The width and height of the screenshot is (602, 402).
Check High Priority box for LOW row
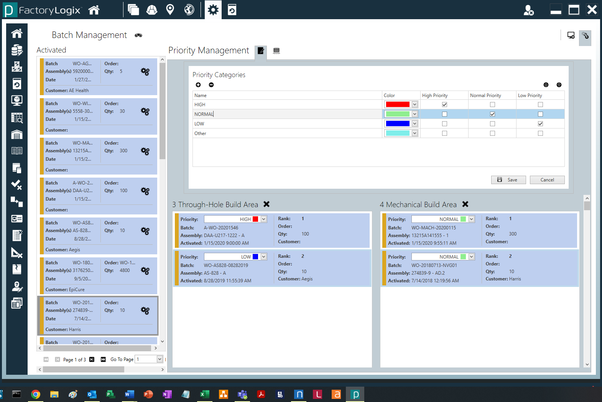tap(444, 124)
